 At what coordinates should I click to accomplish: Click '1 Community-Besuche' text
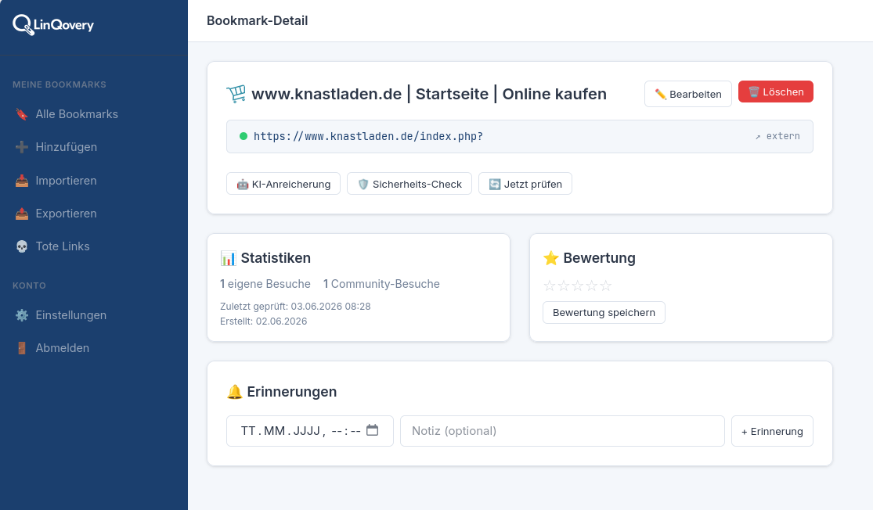(x=381, y=284)
